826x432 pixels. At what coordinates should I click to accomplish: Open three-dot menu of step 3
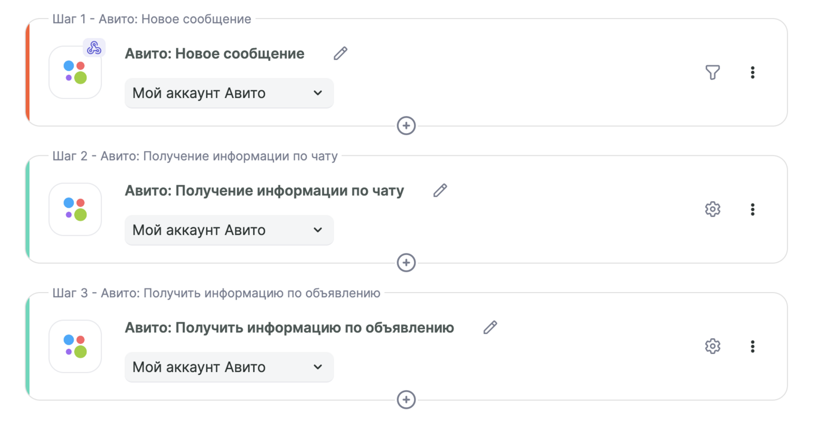point(752,346)
